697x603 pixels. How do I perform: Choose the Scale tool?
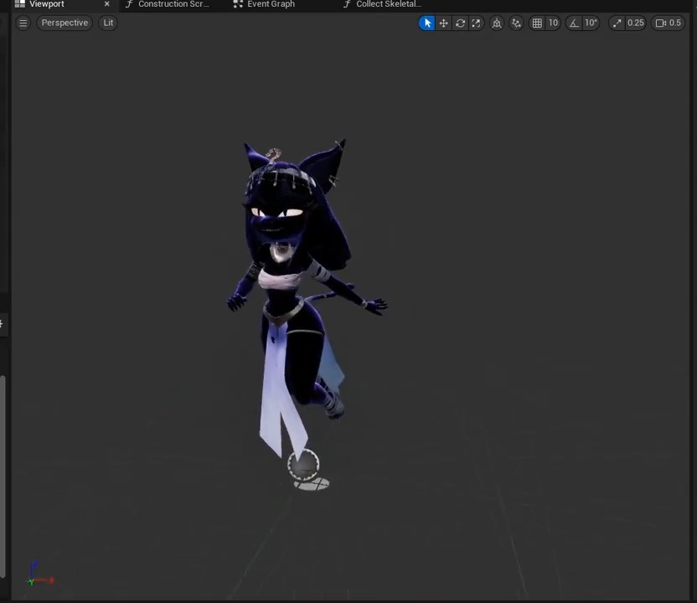[x=476, y=23]
